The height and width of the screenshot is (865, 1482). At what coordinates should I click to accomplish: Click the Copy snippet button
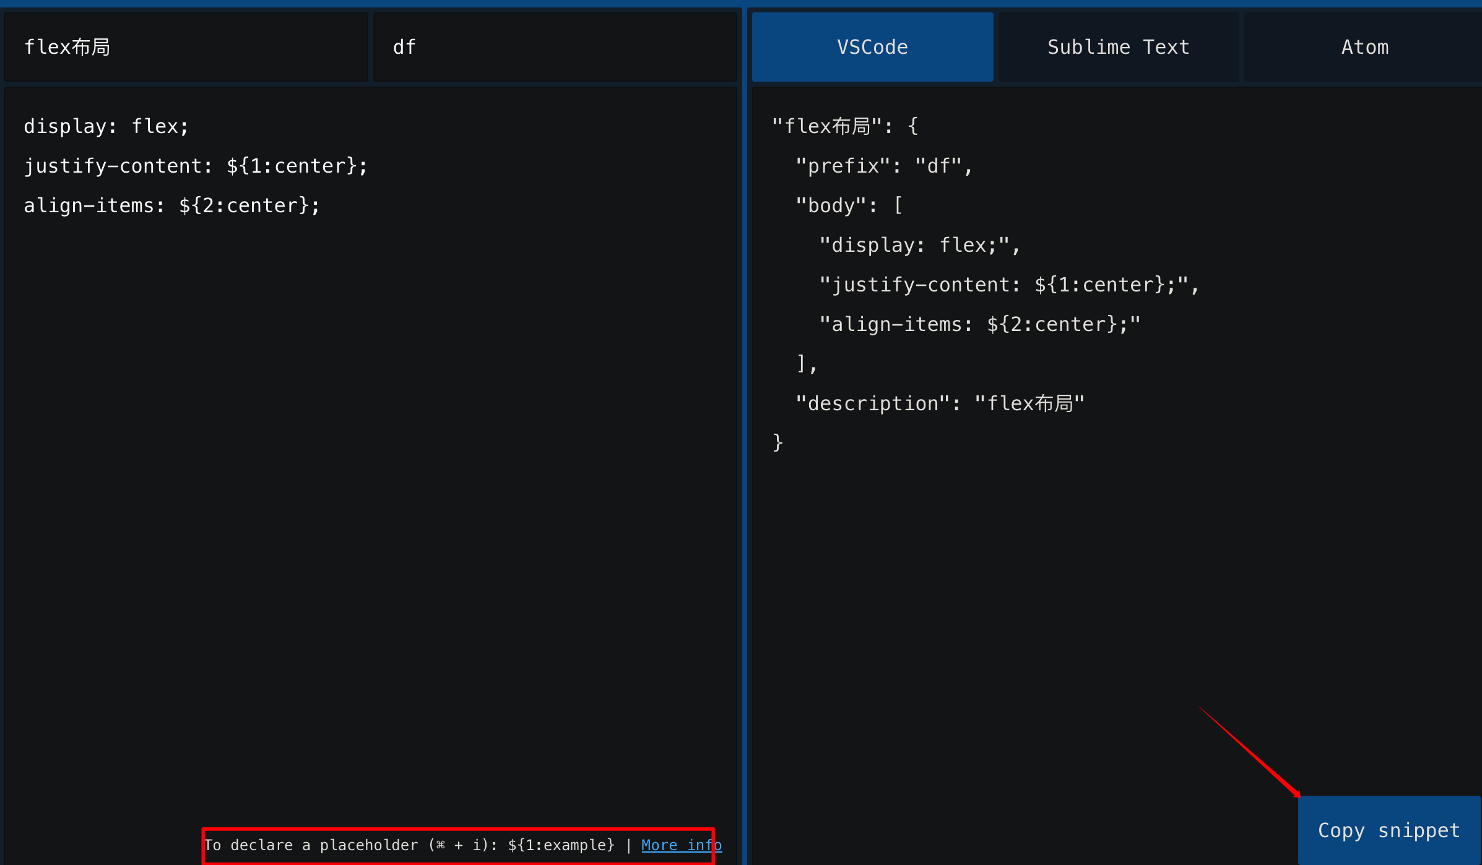point(1389,830)
